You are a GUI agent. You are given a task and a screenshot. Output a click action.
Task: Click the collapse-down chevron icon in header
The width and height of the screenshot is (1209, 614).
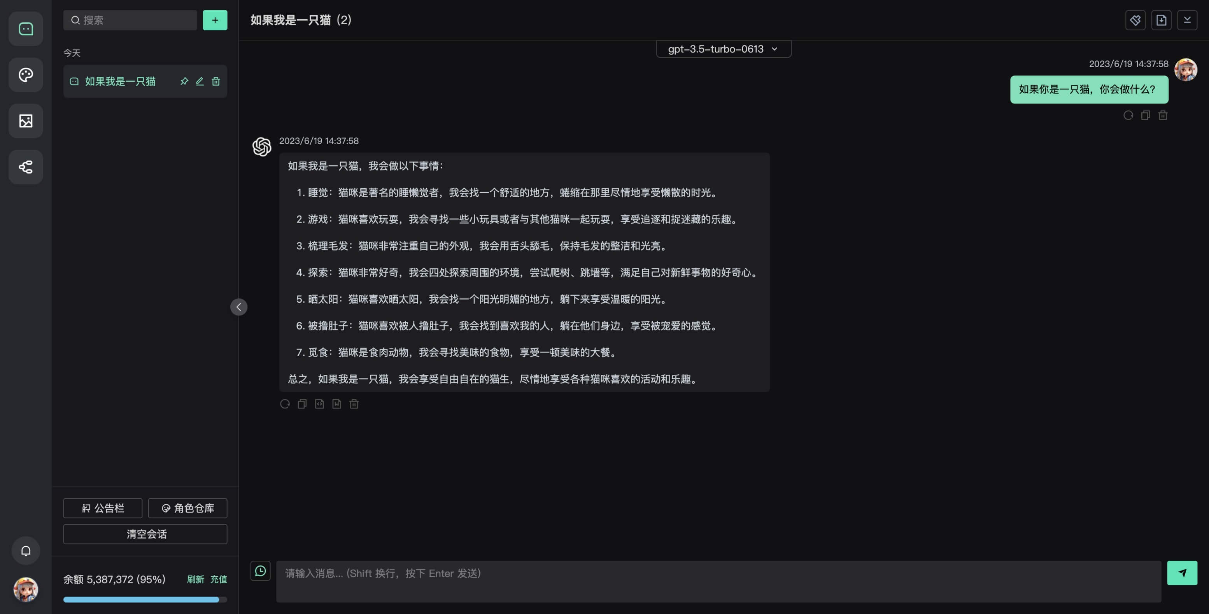pyautogui.click(x=1187, y=20)
